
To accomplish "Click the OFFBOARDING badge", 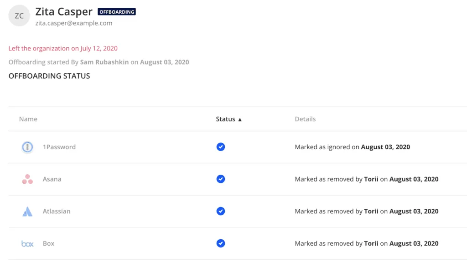I will click(117, 12).
